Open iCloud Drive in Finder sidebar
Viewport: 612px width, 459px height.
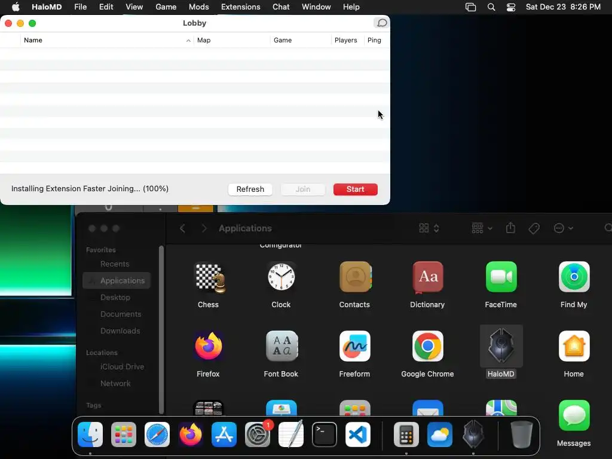click(122, 367)
